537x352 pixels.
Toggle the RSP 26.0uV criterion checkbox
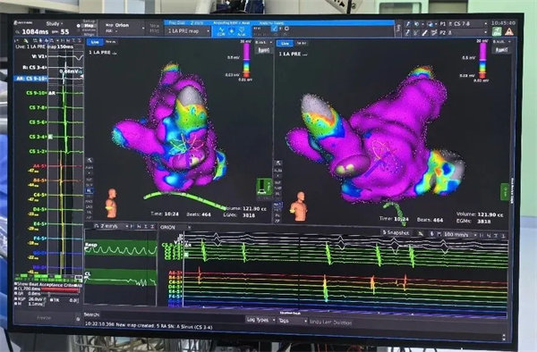pos(16,299)
